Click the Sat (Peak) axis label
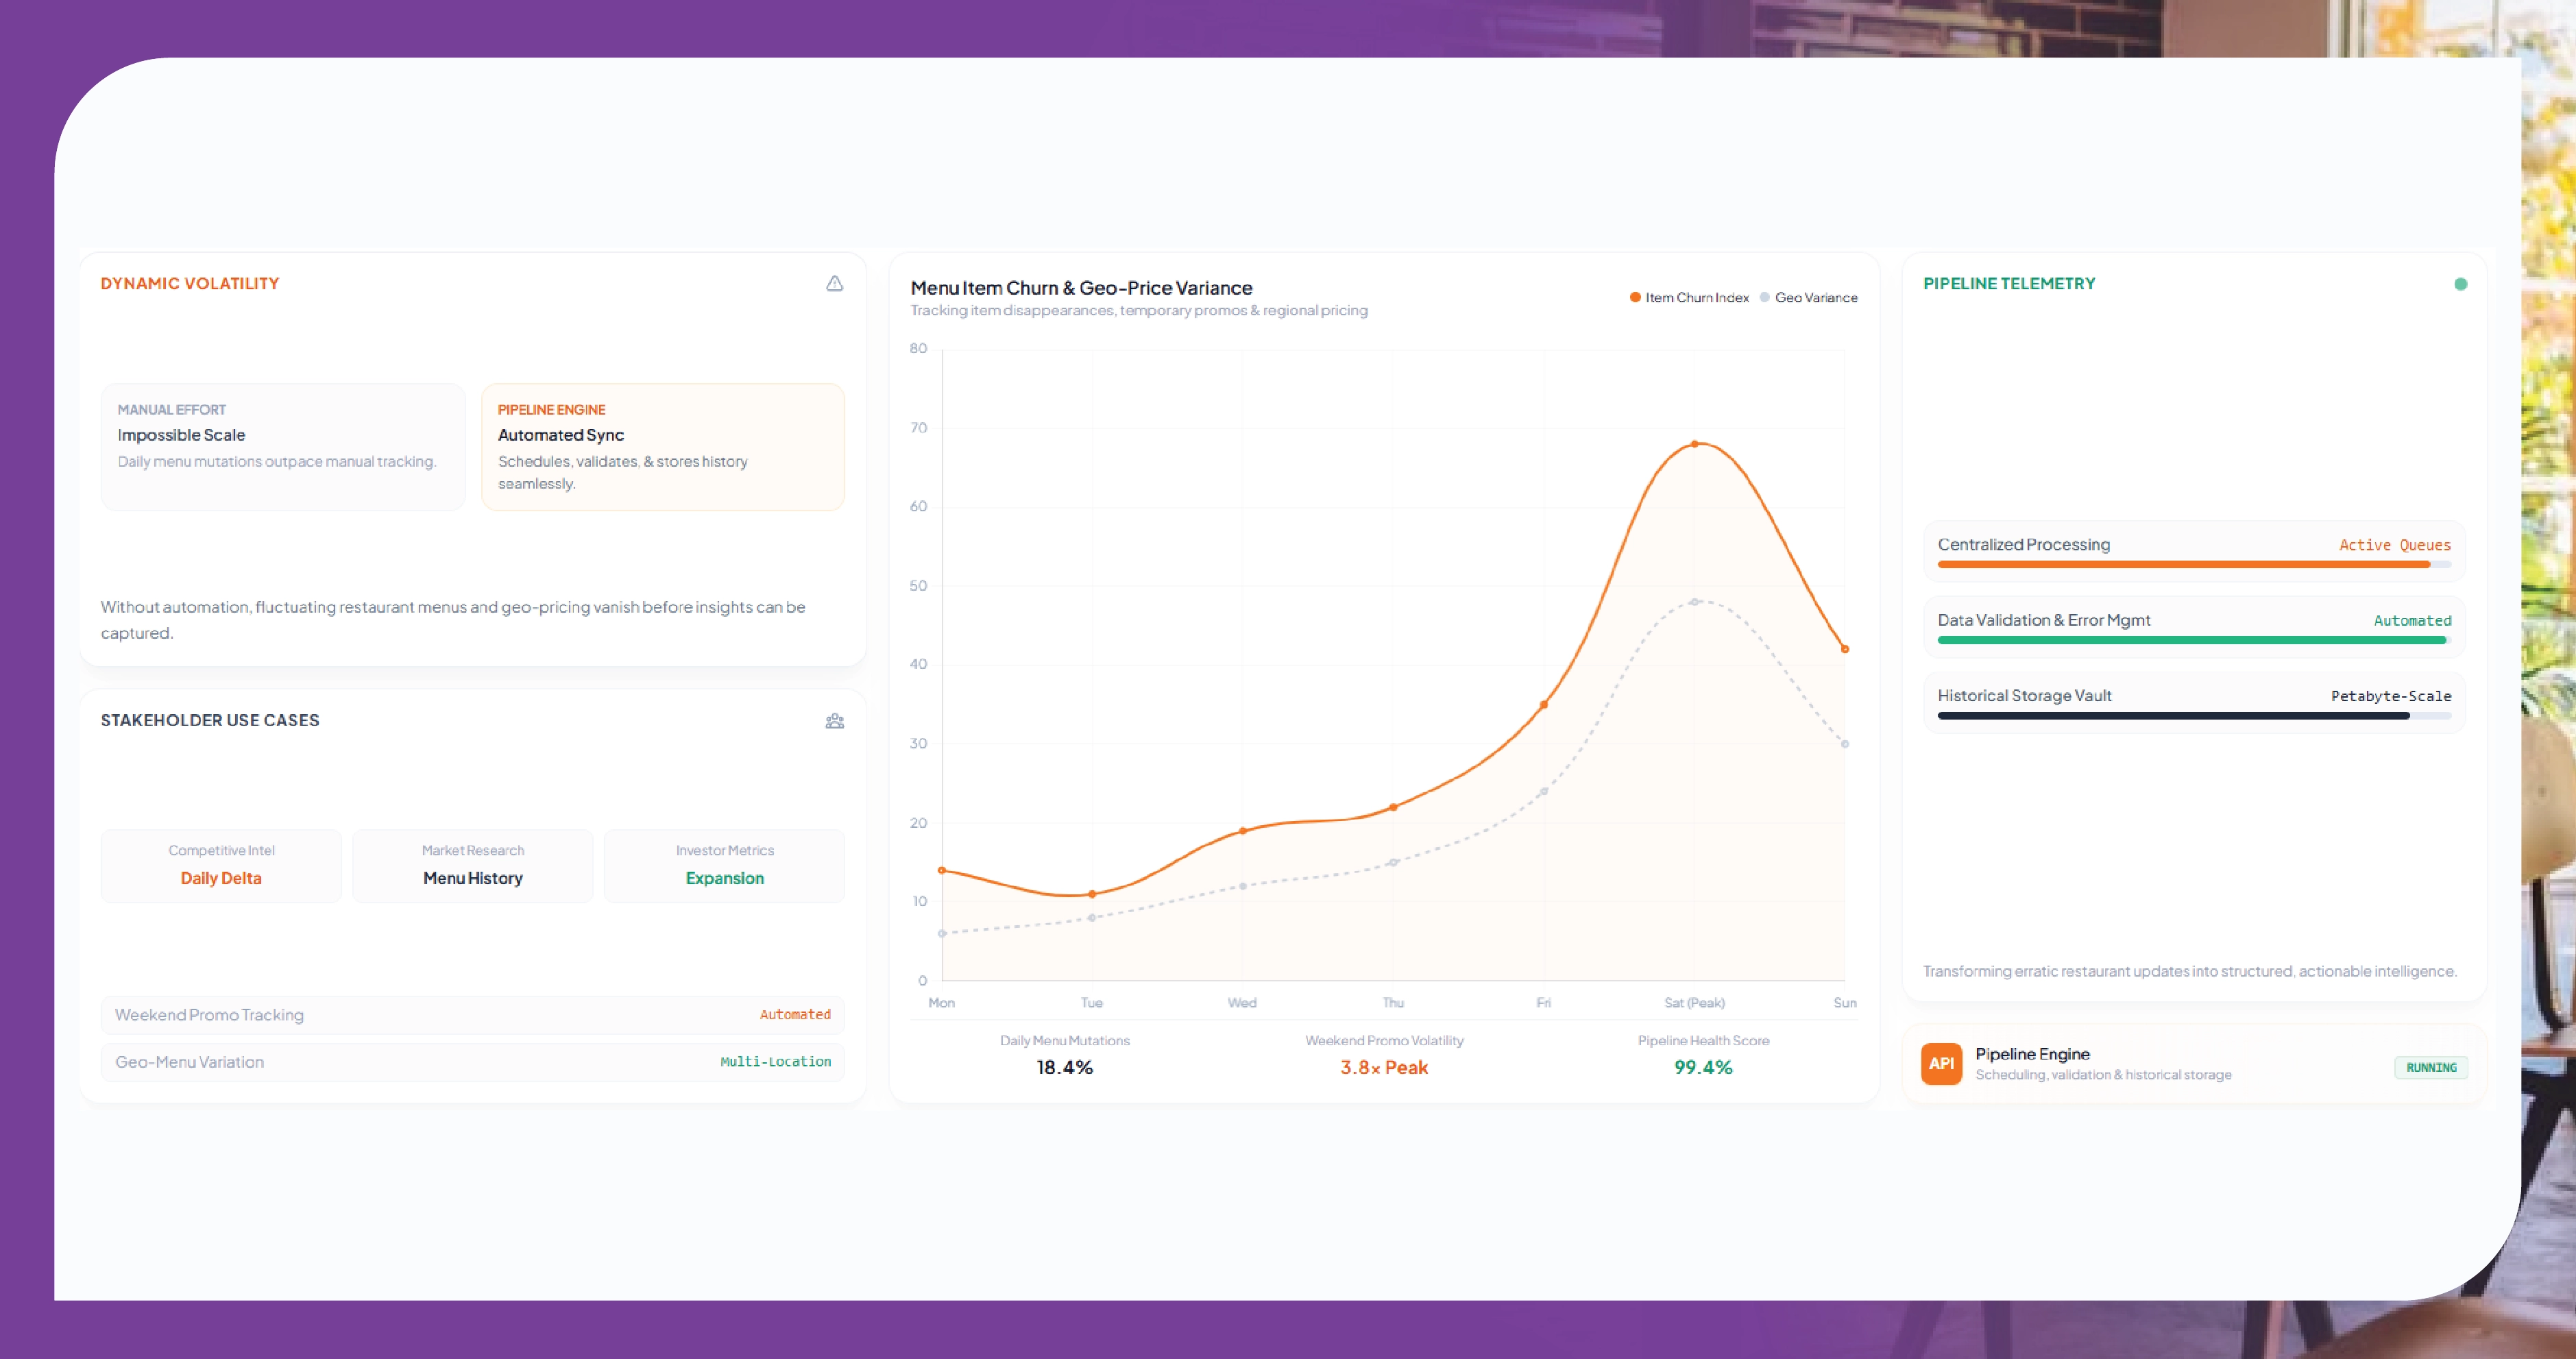The width and height of the screenshot is (2576, 1359). click(x=1694, y=1003)
